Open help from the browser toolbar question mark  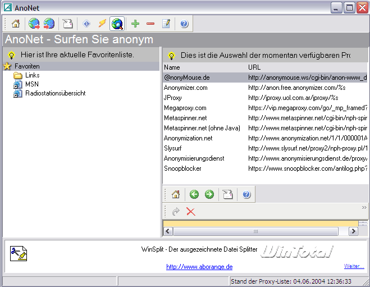[246, 194]
